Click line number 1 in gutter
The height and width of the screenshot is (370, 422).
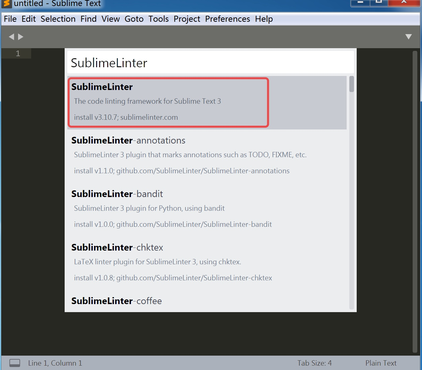(x=18, y=54)
